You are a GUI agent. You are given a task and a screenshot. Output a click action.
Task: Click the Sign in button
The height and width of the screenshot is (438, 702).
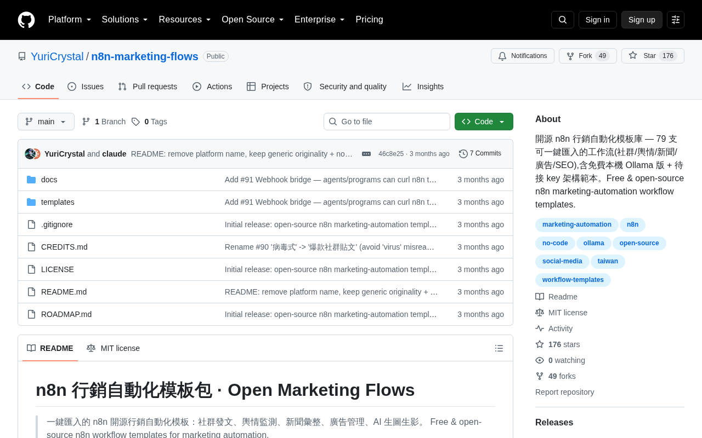point(598,20)
